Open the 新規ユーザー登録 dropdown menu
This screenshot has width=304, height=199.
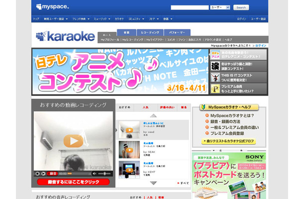click(x=56, y=19)
